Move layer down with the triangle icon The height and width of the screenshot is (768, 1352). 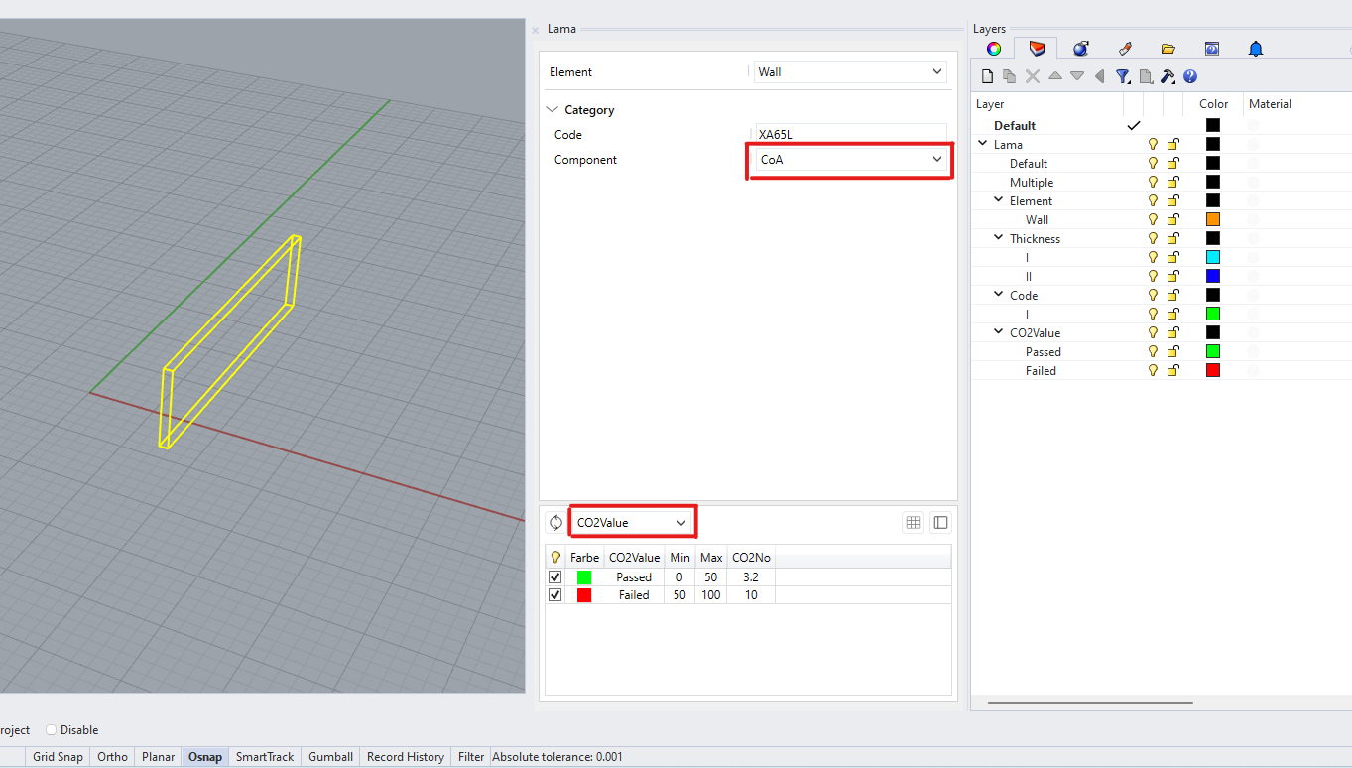(1077, 76)
